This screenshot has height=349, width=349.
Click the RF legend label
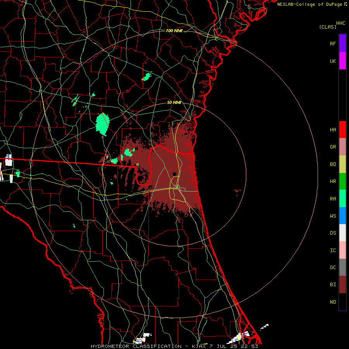pyautogui.click(x=333, y=43)
